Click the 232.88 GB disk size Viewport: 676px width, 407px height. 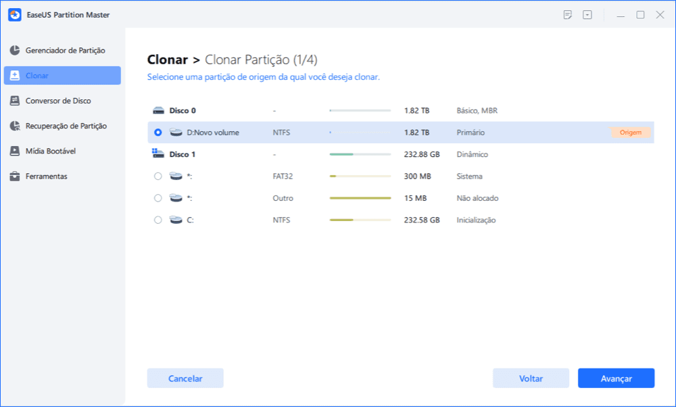(422, 154)
